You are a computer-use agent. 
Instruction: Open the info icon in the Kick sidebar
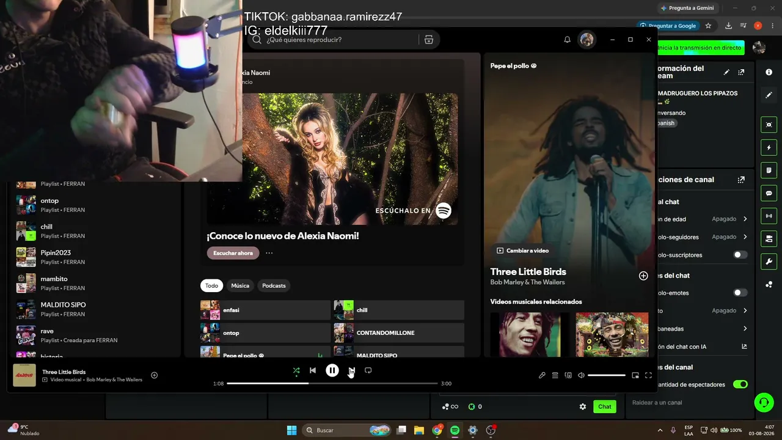pyautogui.click(x=769, y=72)
